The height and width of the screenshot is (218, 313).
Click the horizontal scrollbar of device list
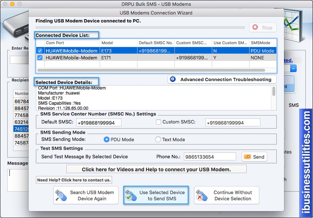151,70
